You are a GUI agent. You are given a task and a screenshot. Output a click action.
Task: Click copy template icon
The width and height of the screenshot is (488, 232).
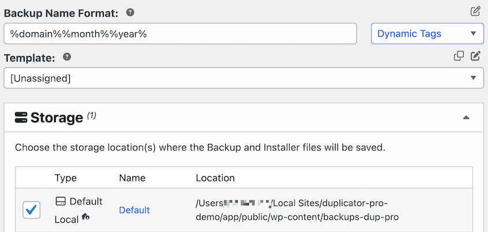click(x=459, y=56)
